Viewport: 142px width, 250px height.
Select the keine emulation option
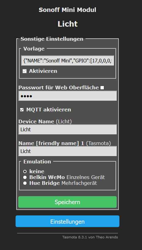(25, 172)
